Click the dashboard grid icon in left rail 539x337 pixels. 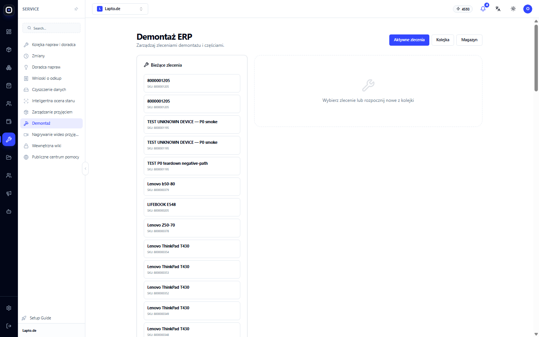9,32
